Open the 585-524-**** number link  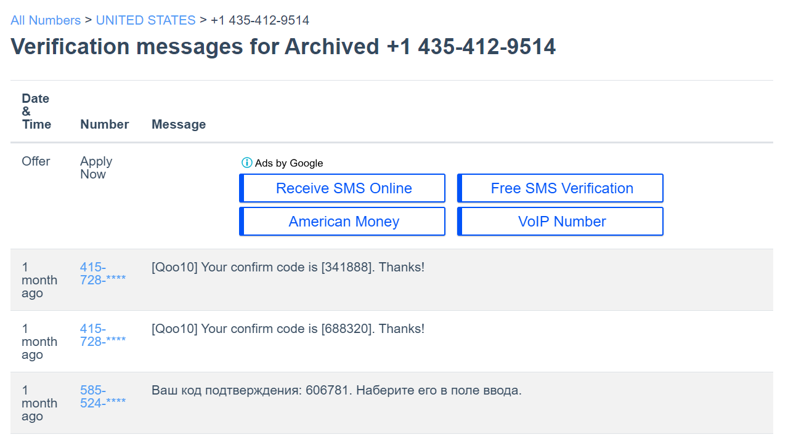tap(102, 396)
